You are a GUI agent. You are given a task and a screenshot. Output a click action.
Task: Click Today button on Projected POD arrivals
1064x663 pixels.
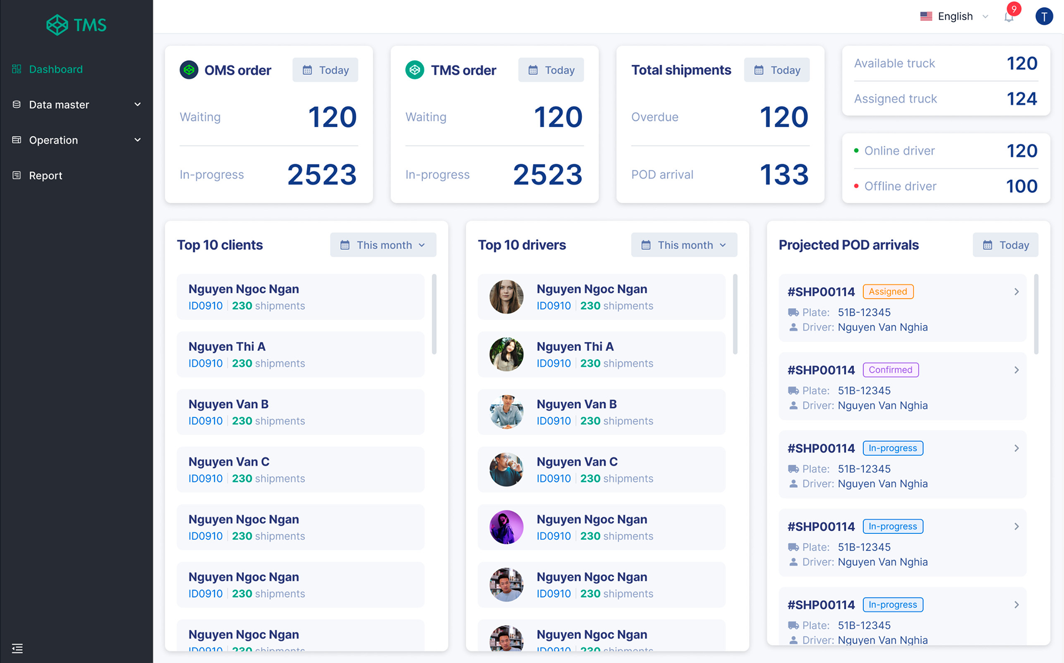click(x=1005, y=245)
